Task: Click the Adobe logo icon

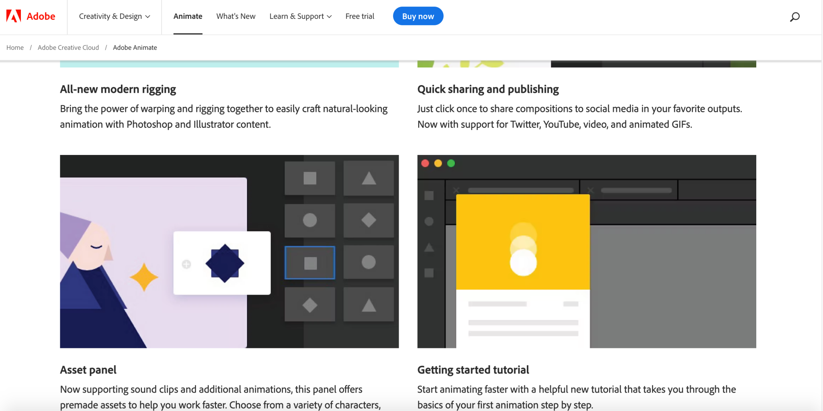Action: [x=14, y=16]
